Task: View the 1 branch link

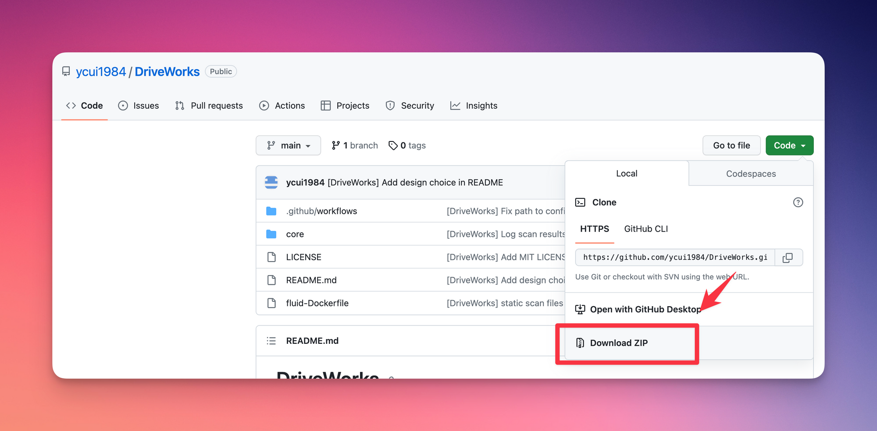Action: point(355,145)
